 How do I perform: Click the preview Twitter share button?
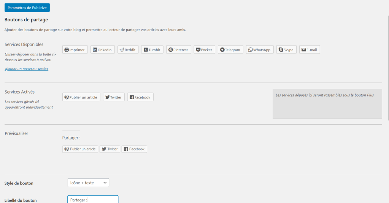110,149
